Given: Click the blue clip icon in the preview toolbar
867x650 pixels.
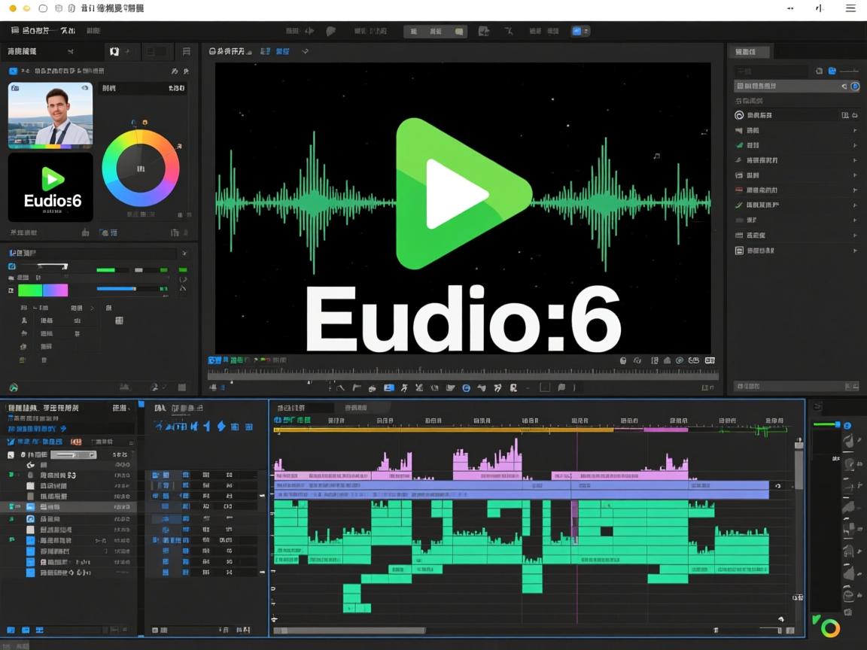Looking at the screenshot, I should coord(388,388).
